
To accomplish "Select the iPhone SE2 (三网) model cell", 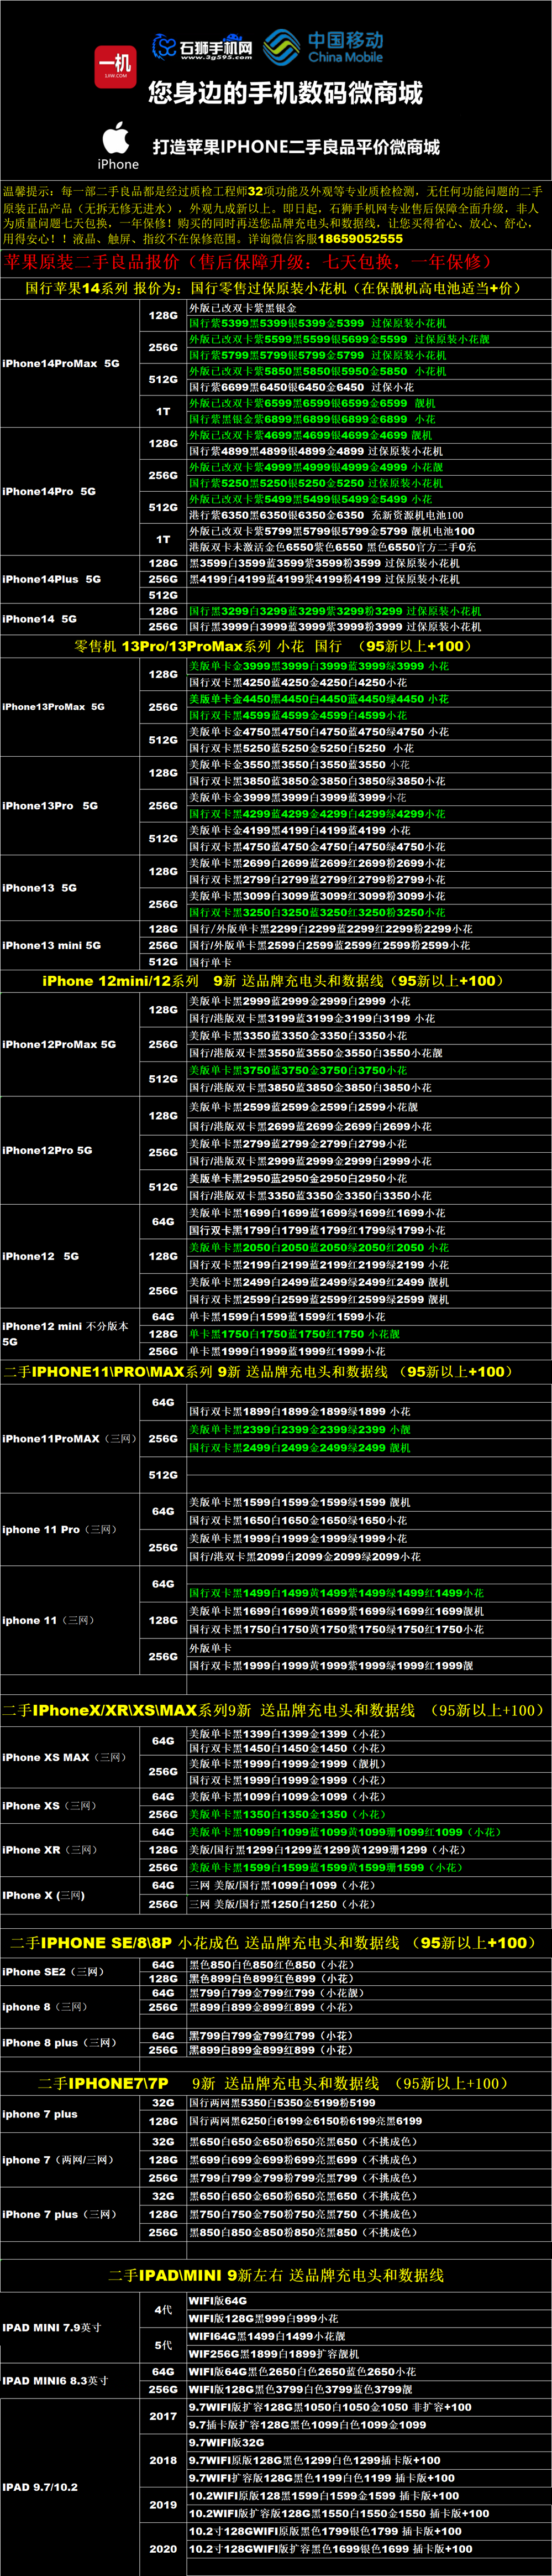I will coord(70,1972).
